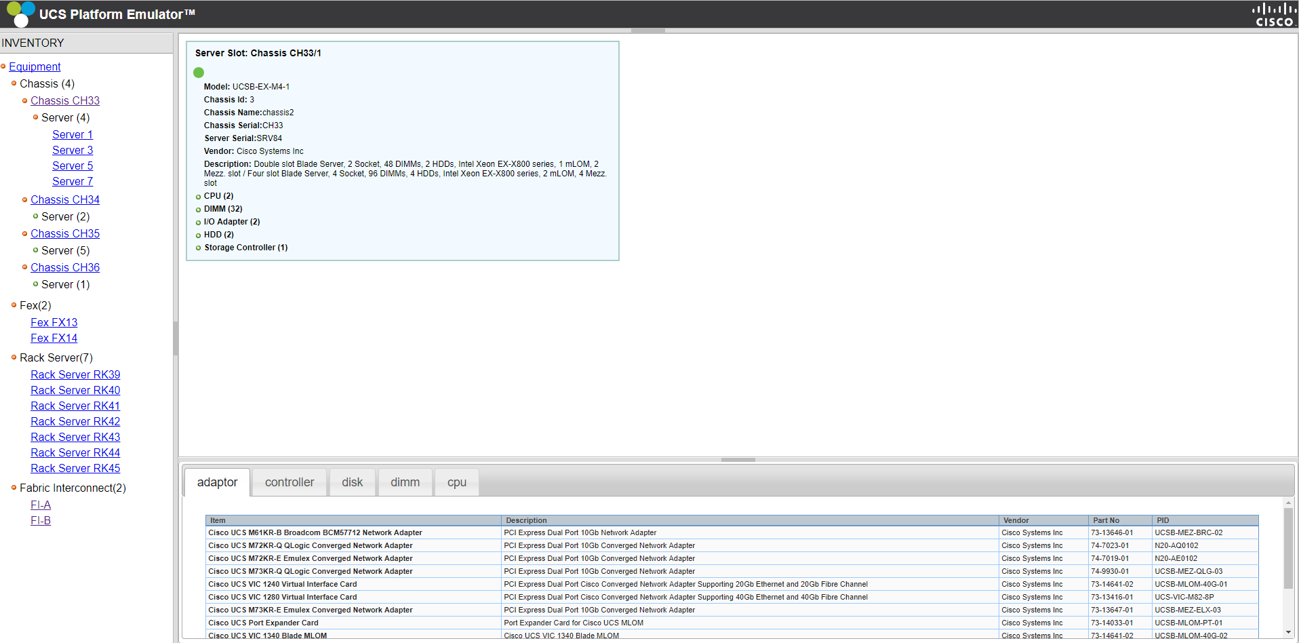Open the FI-B fabric interconnect link
1299x643 pixels.
[41, 520]
